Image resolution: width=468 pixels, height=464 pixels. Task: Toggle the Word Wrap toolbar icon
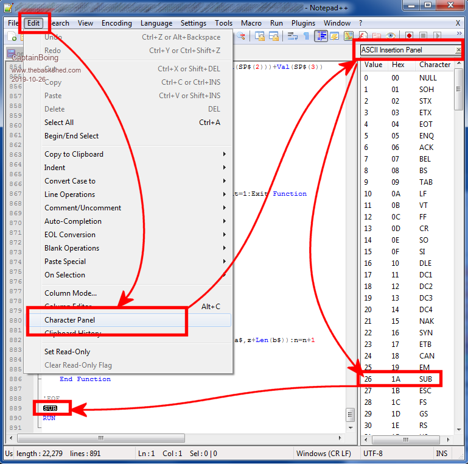[x=292, y=37]
